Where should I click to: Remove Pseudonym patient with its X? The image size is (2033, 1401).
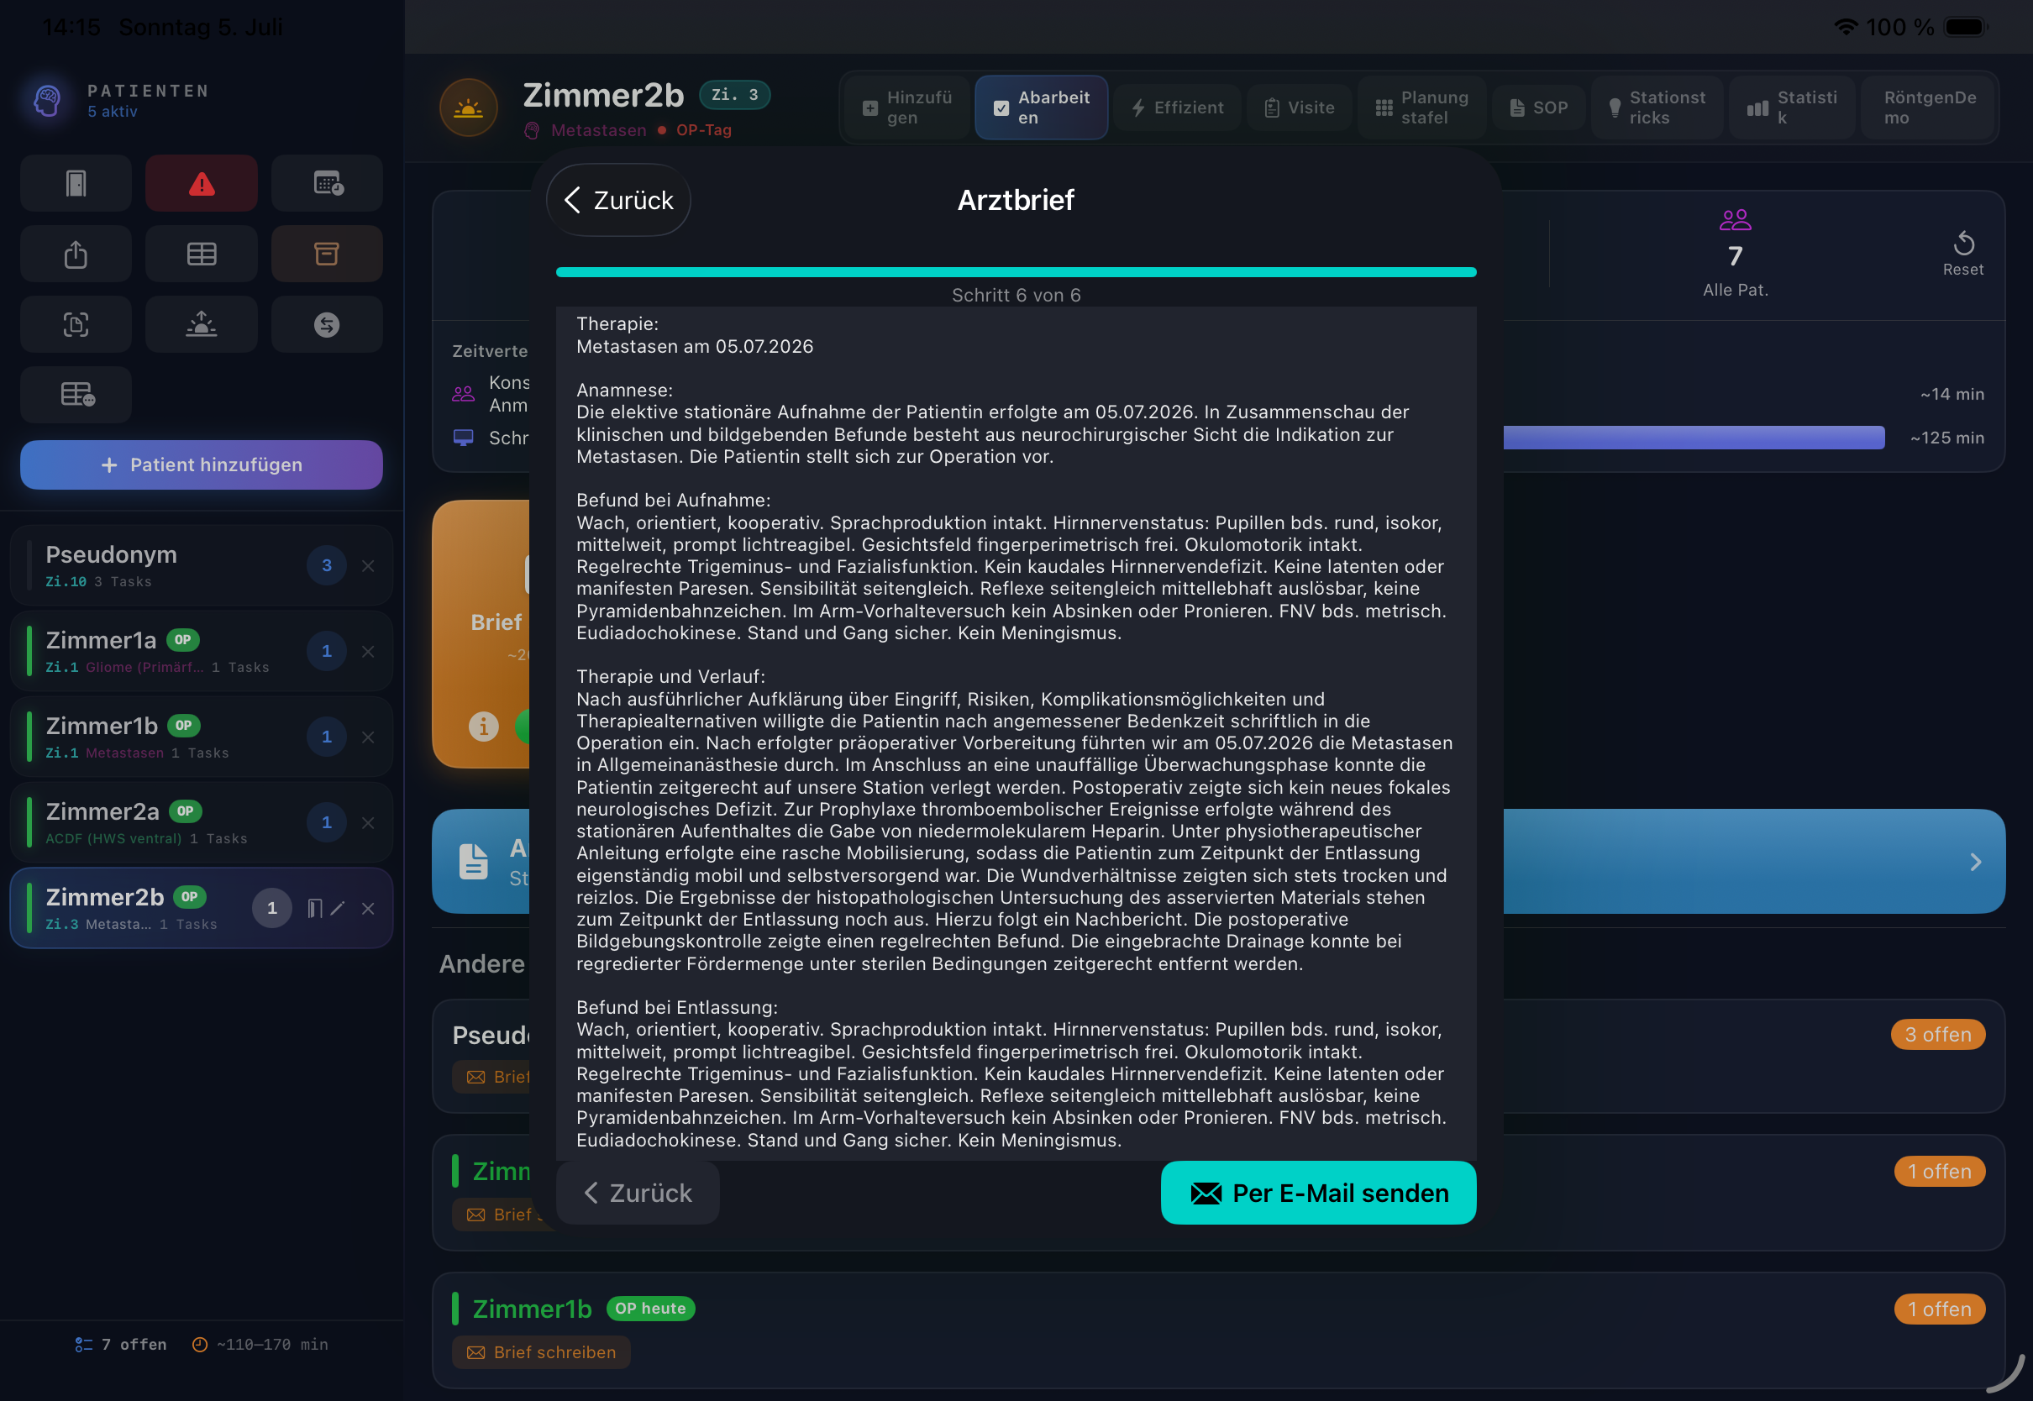coord(368,566)
